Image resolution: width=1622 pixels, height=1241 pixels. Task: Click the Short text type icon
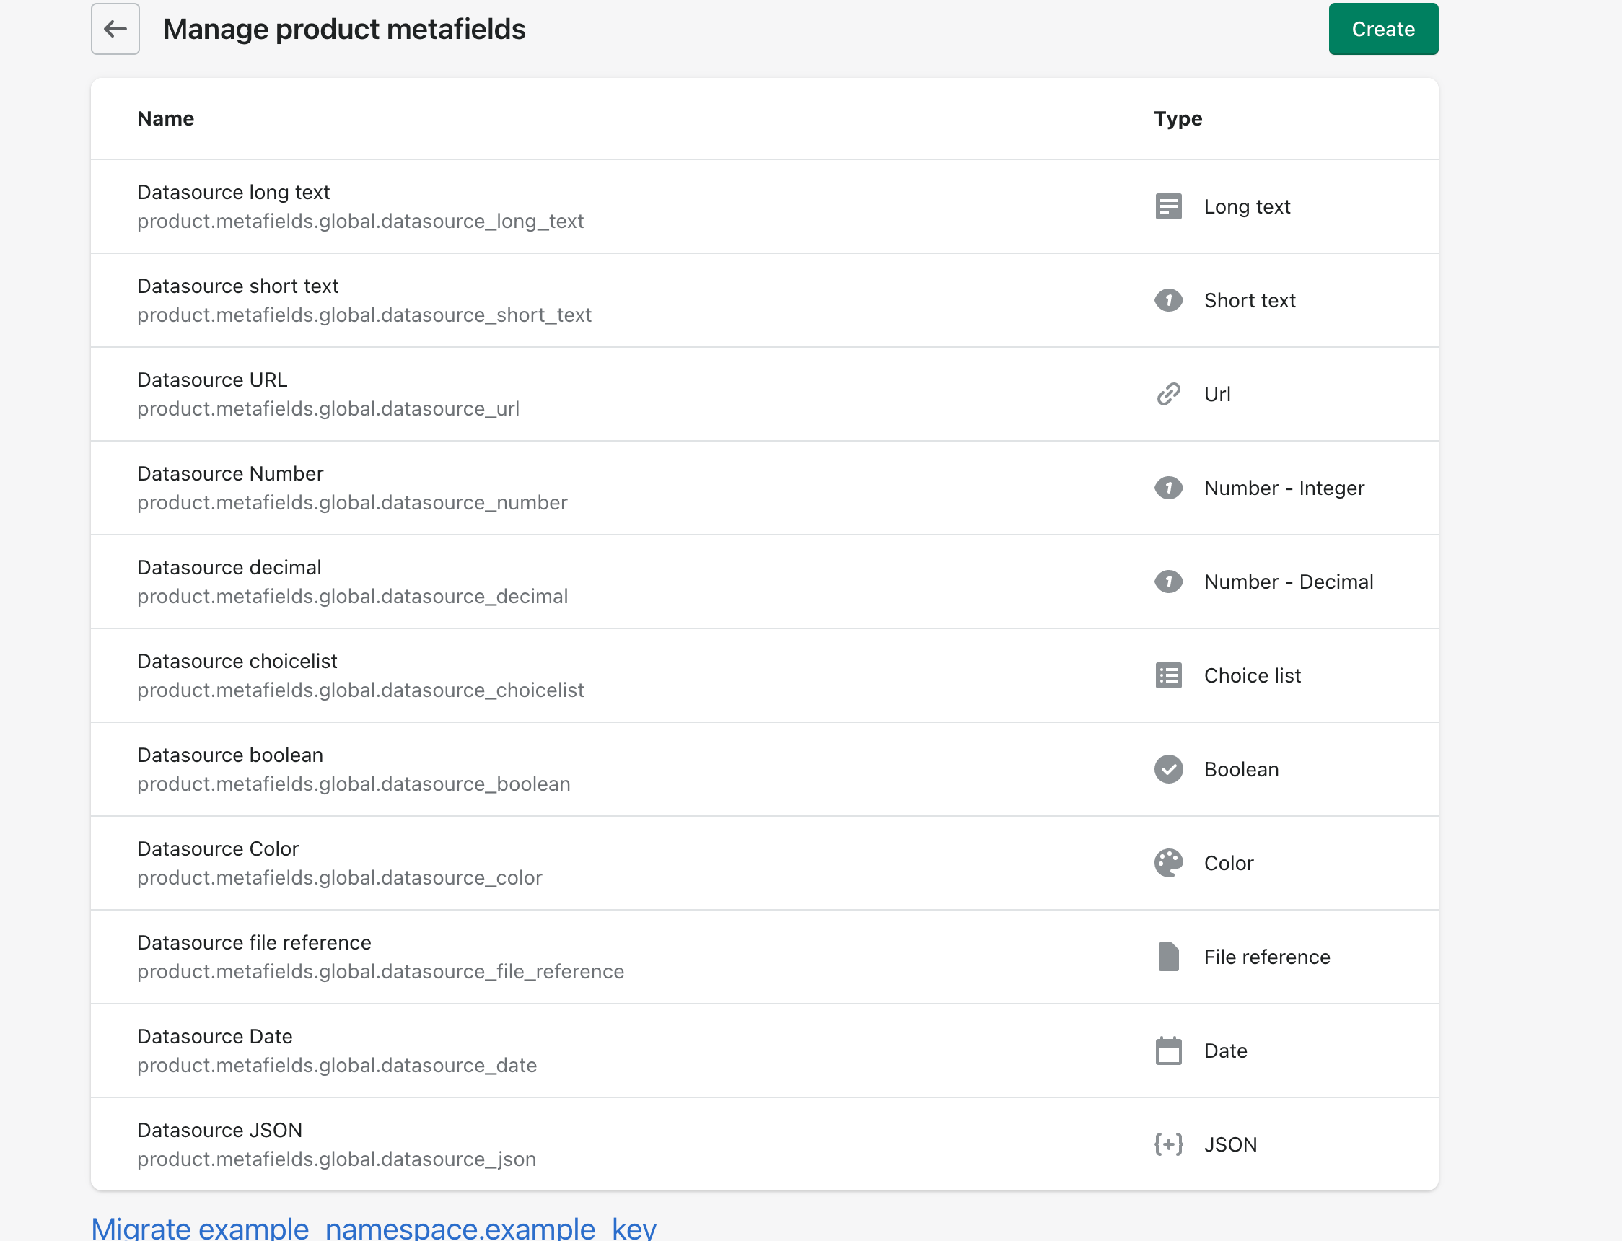click(1167, 301)
